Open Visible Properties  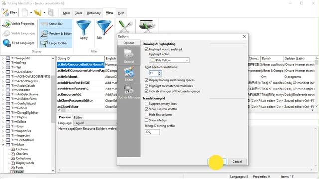tap(19, 24)
